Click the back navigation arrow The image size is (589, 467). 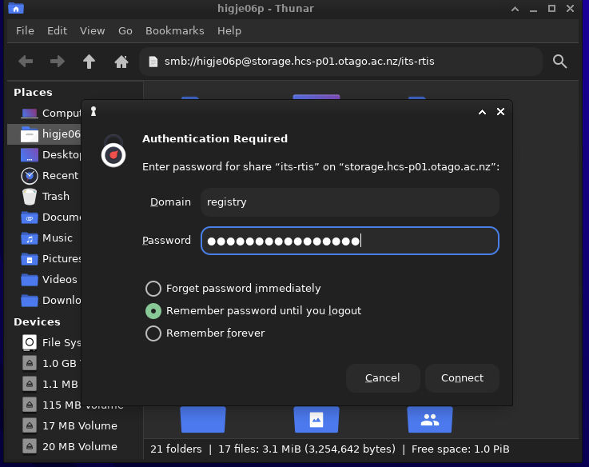click(26, 62)
